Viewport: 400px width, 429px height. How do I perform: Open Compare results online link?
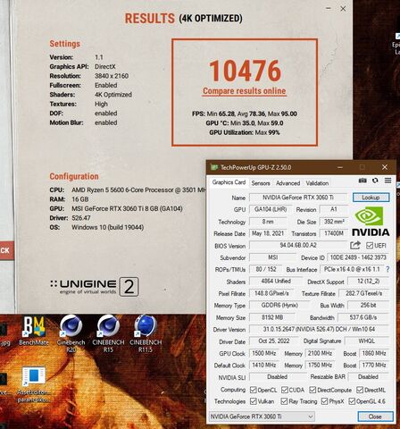click(245, 91)
